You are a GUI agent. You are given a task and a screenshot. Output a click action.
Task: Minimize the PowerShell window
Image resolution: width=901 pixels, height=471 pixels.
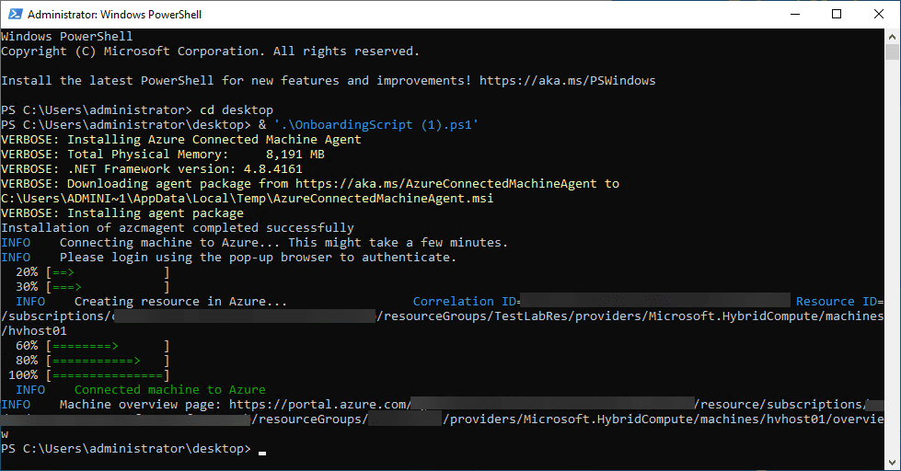(795, 14)
